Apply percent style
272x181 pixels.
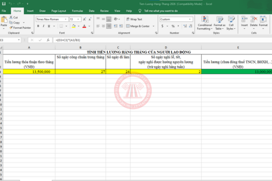[x=173, y=26]
